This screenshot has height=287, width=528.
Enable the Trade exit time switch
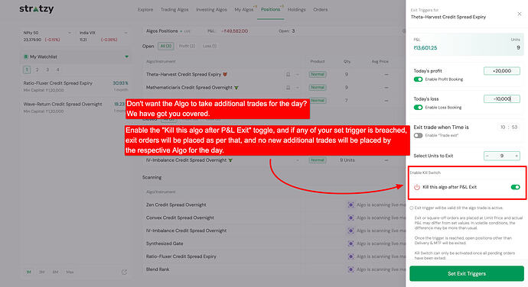[419, 135]
